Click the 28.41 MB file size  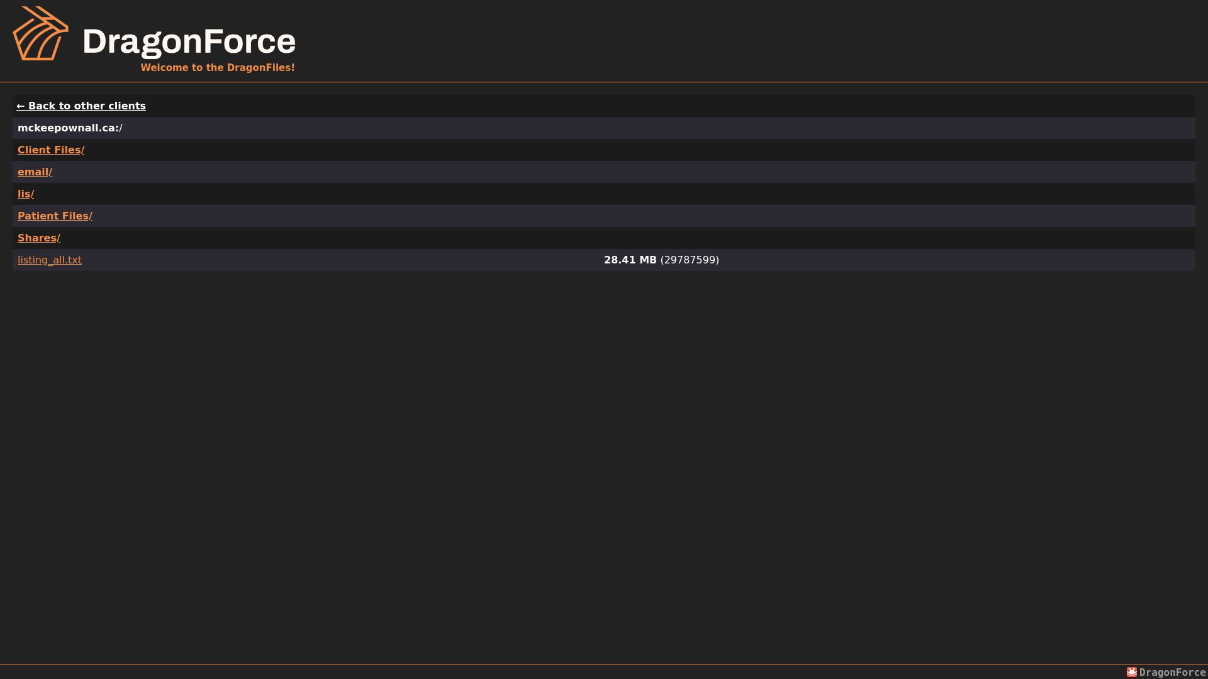(x=630, y=260)
